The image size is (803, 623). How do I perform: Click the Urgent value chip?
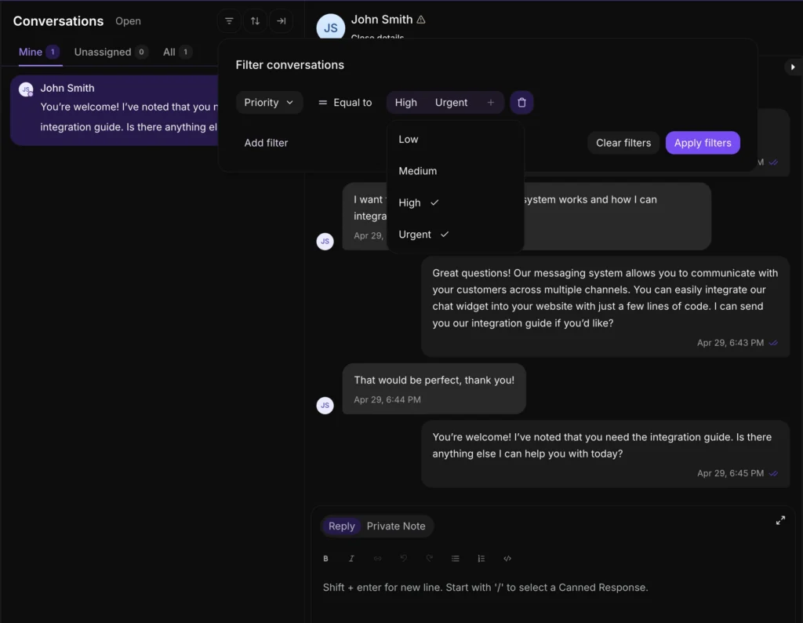(451, 103)
